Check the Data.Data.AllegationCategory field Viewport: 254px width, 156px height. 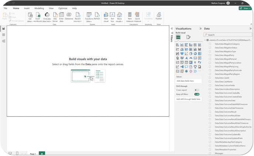tap(210, 44)
